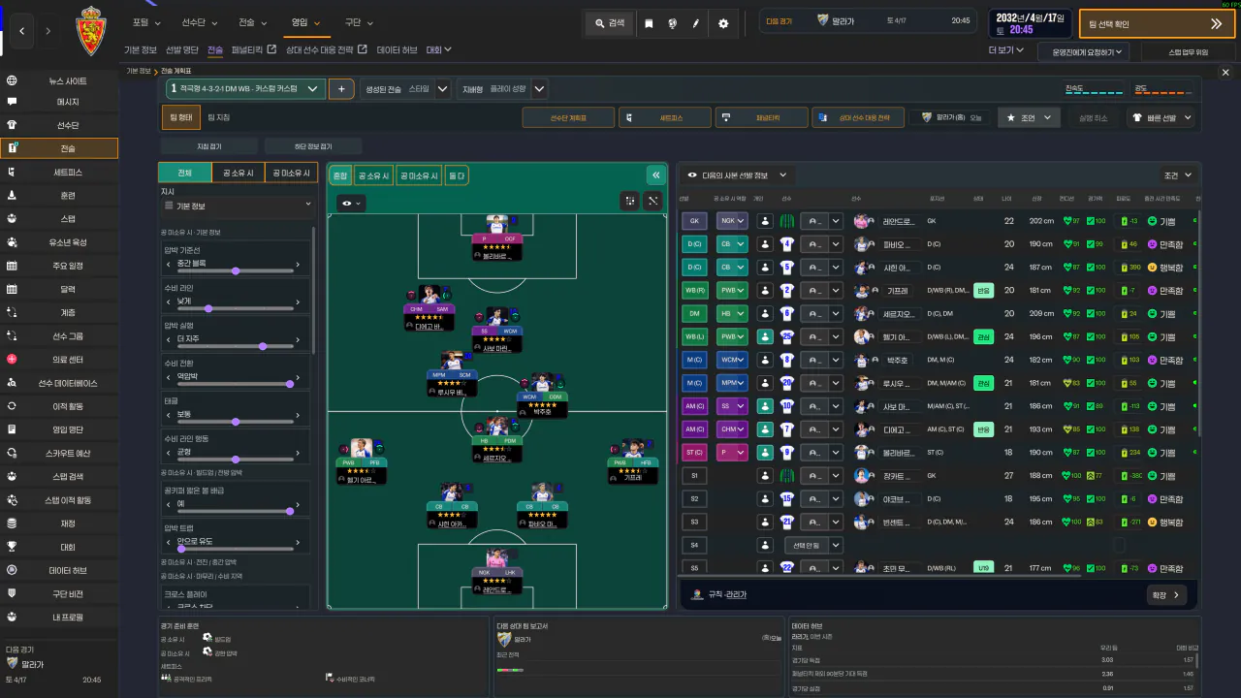Viewport: 1241px width, 698px height.
Task: Click the 검색 search button
Action: point(610,23)
